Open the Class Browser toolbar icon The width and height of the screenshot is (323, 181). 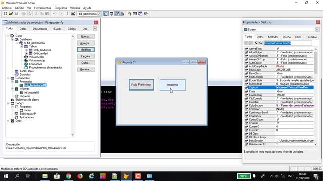tap(129, 14)
